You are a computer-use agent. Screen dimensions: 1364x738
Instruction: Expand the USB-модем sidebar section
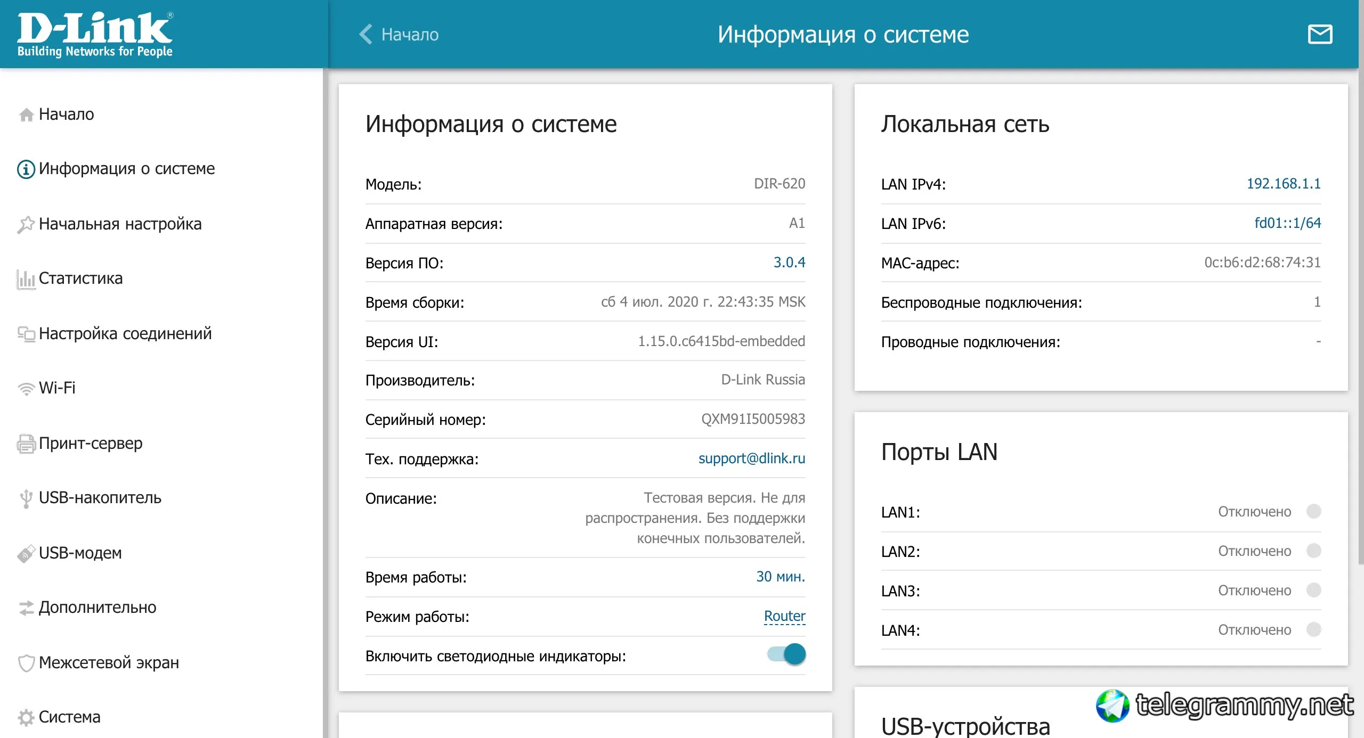coord(80,553)
